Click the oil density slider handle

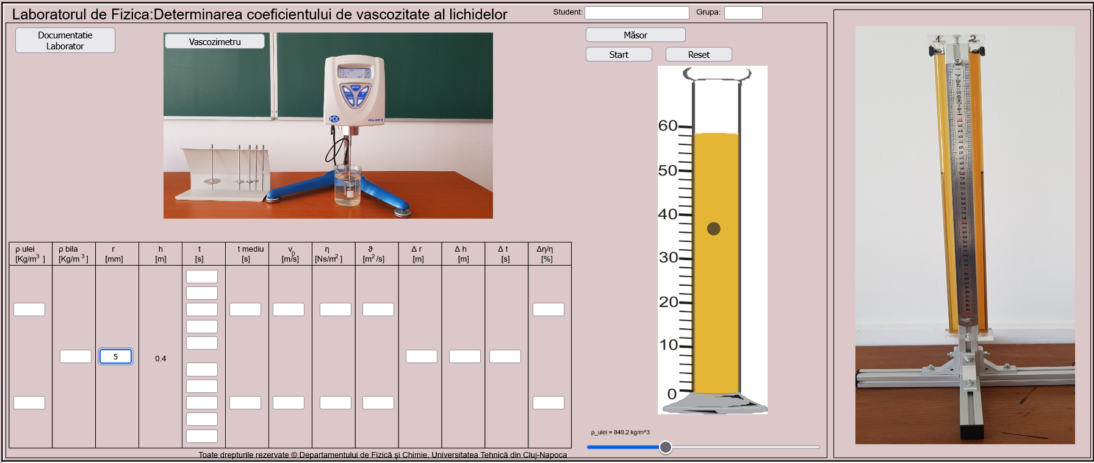click(x=666, y=447)
